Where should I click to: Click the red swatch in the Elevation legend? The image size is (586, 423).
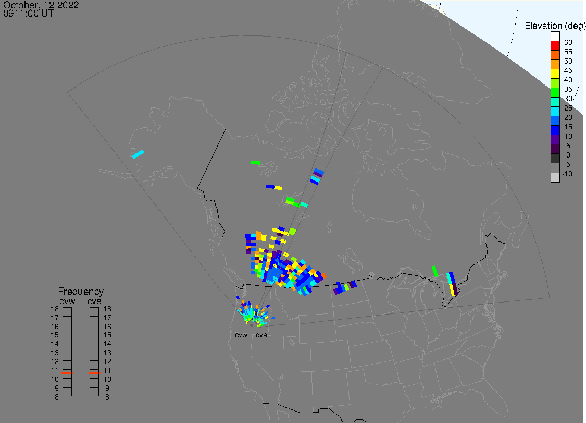[x=555, y=46]
